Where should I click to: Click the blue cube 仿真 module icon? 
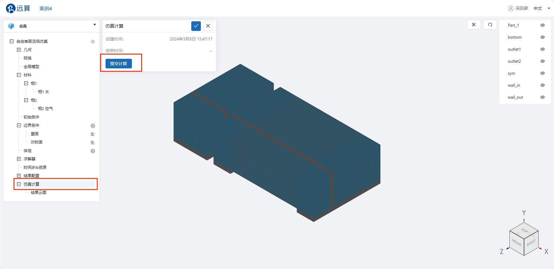tap(11, 26)
